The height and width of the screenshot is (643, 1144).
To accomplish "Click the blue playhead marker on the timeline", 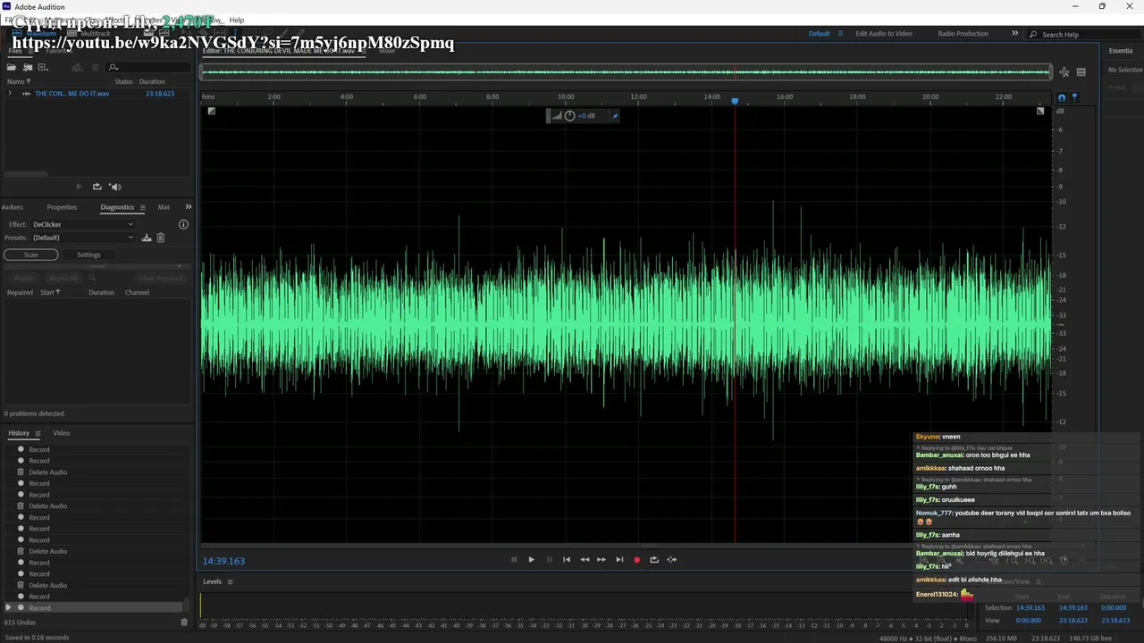I will pos(735,102).
